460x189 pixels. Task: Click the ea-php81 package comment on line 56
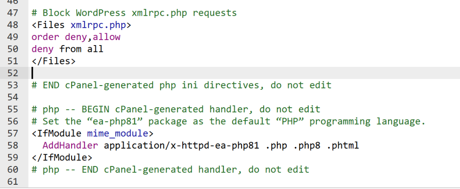[229, 121]
